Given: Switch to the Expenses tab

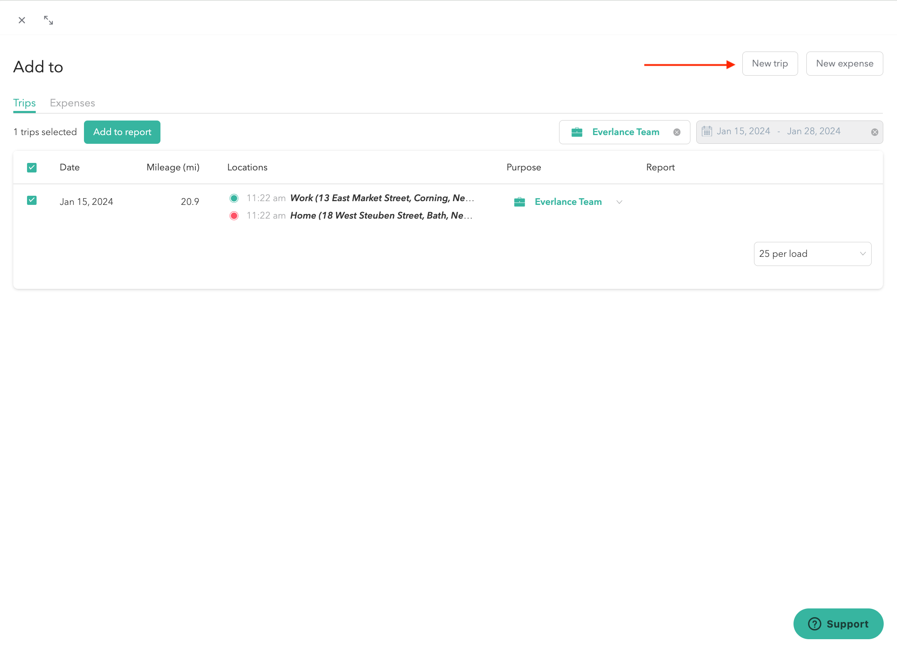Looking at the screenshot, I should click(x=72, y=103).
